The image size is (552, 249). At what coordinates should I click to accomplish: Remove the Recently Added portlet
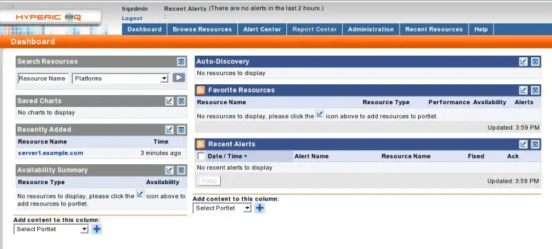pyautogui.click(x=181, y=130)
